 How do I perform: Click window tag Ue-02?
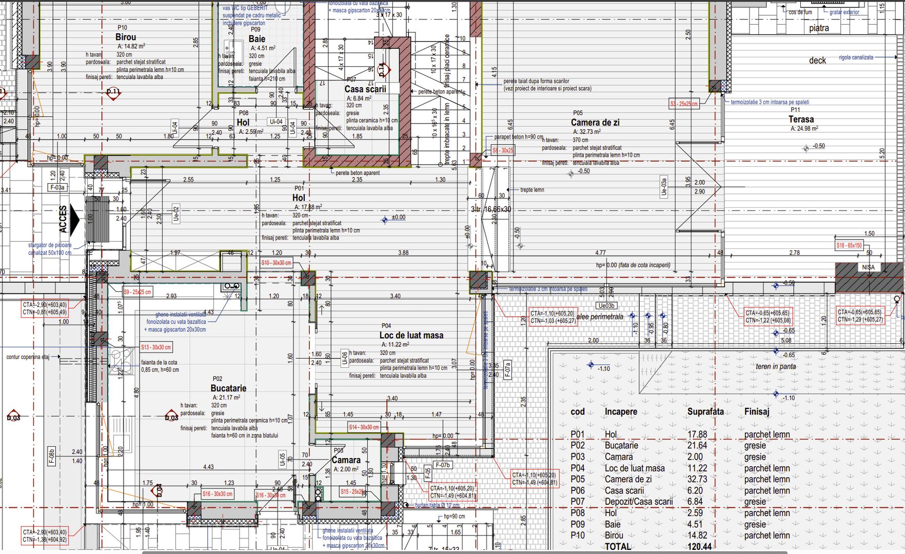176,213
